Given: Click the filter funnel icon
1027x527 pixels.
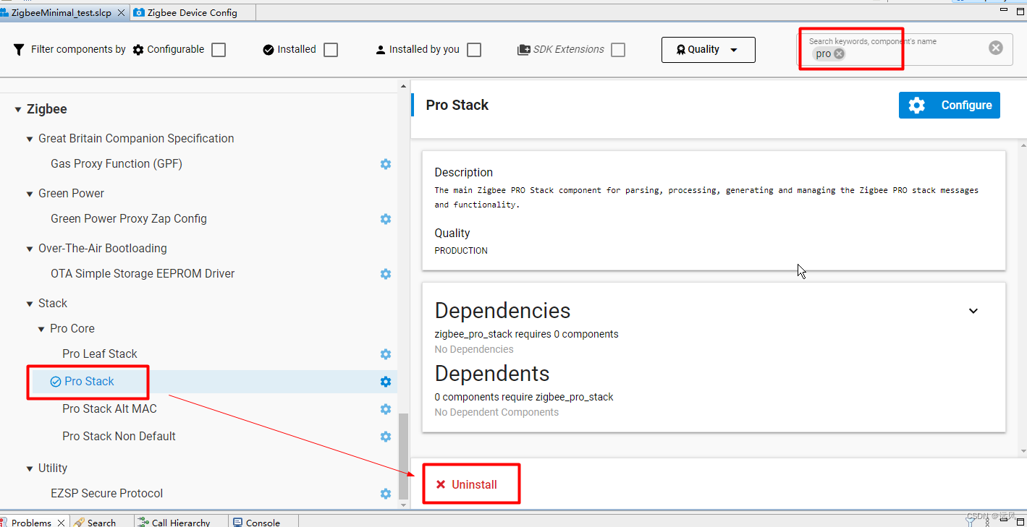Looking at the screenshot, I should [x=17, y=49].
